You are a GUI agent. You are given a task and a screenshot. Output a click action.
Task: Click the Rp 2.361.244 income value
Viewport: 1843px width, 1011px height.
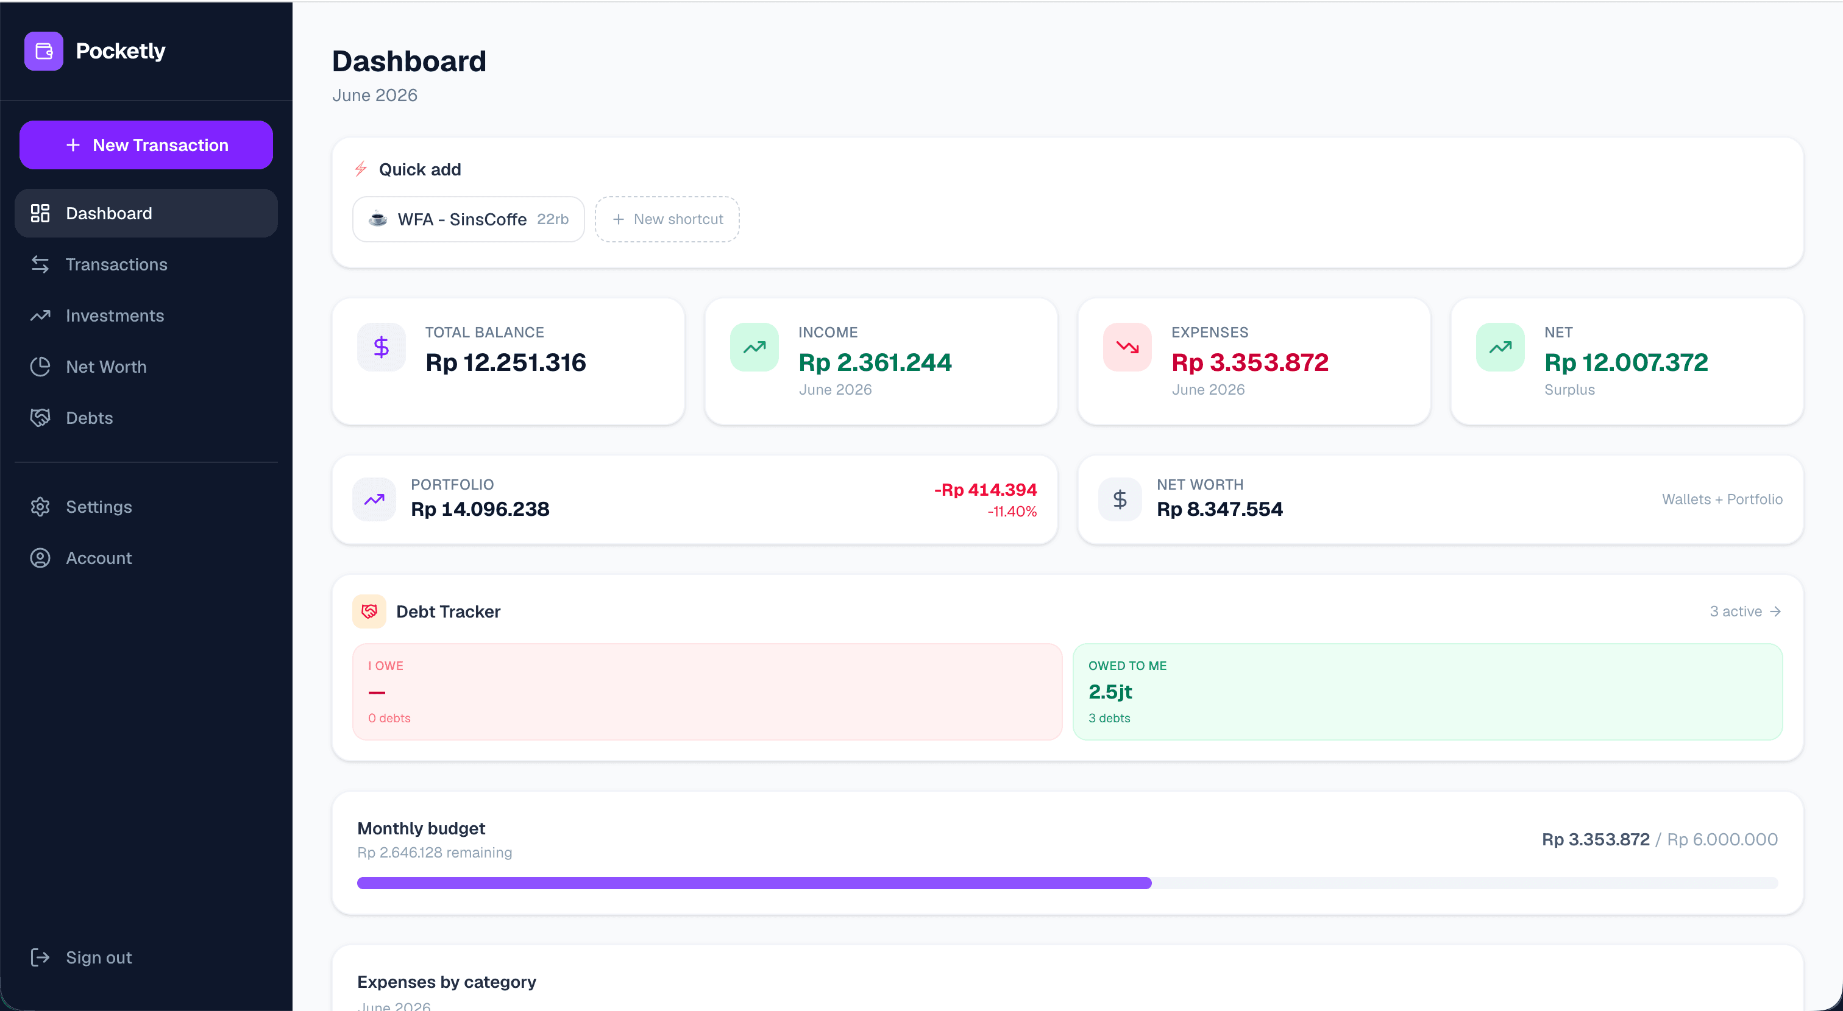(875, 362)
